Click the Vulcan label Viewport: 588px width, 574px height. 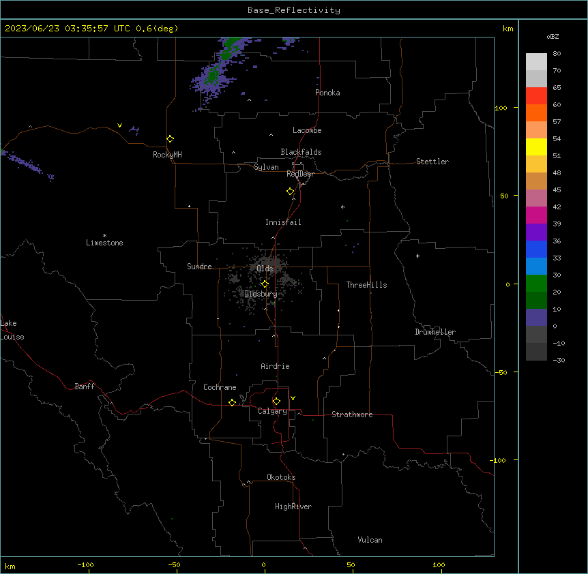[x=370, y=540]
